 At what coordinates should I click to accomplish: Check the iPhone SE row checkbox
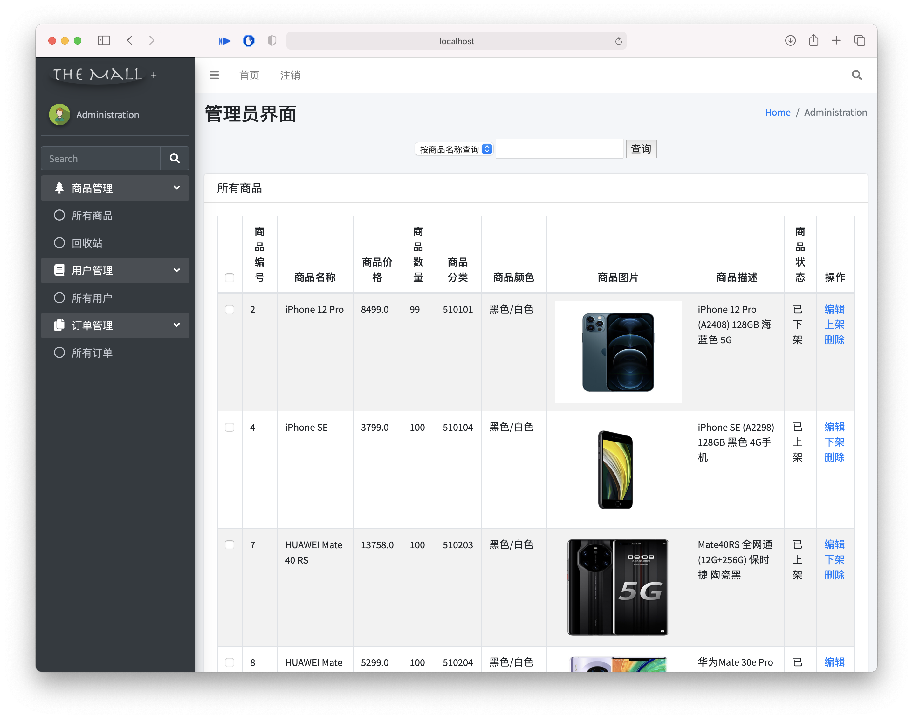click(230, 427)
